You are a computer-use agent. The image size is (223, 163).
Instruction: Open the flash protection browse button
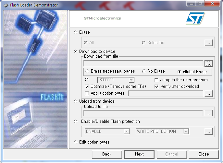tap(208, 132)
